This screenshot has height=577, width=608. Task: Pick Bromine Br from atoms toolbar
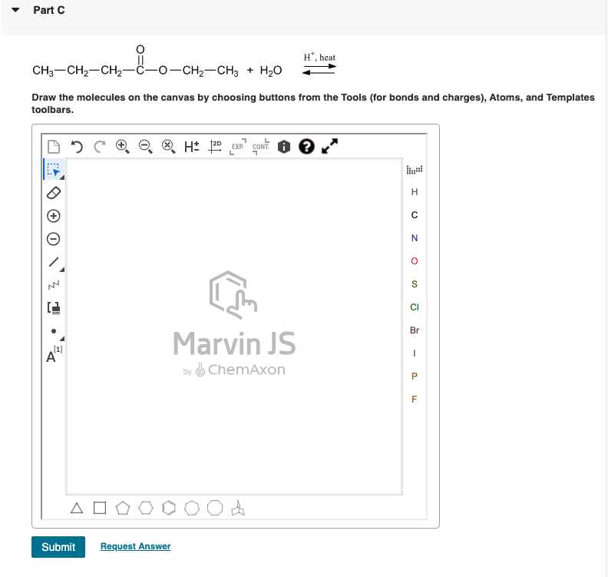click(415, 330)
